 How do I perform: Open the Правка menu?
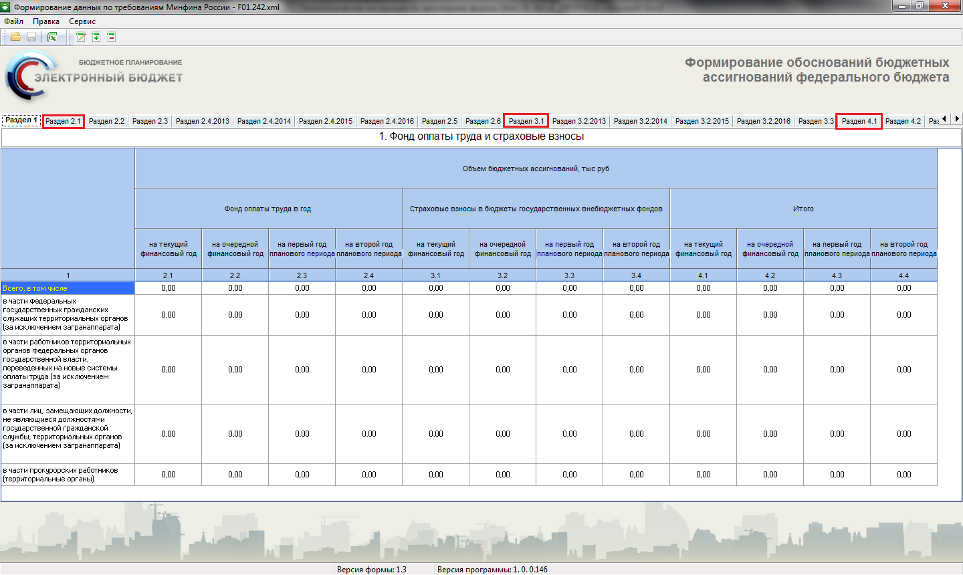tap(46, 21)
